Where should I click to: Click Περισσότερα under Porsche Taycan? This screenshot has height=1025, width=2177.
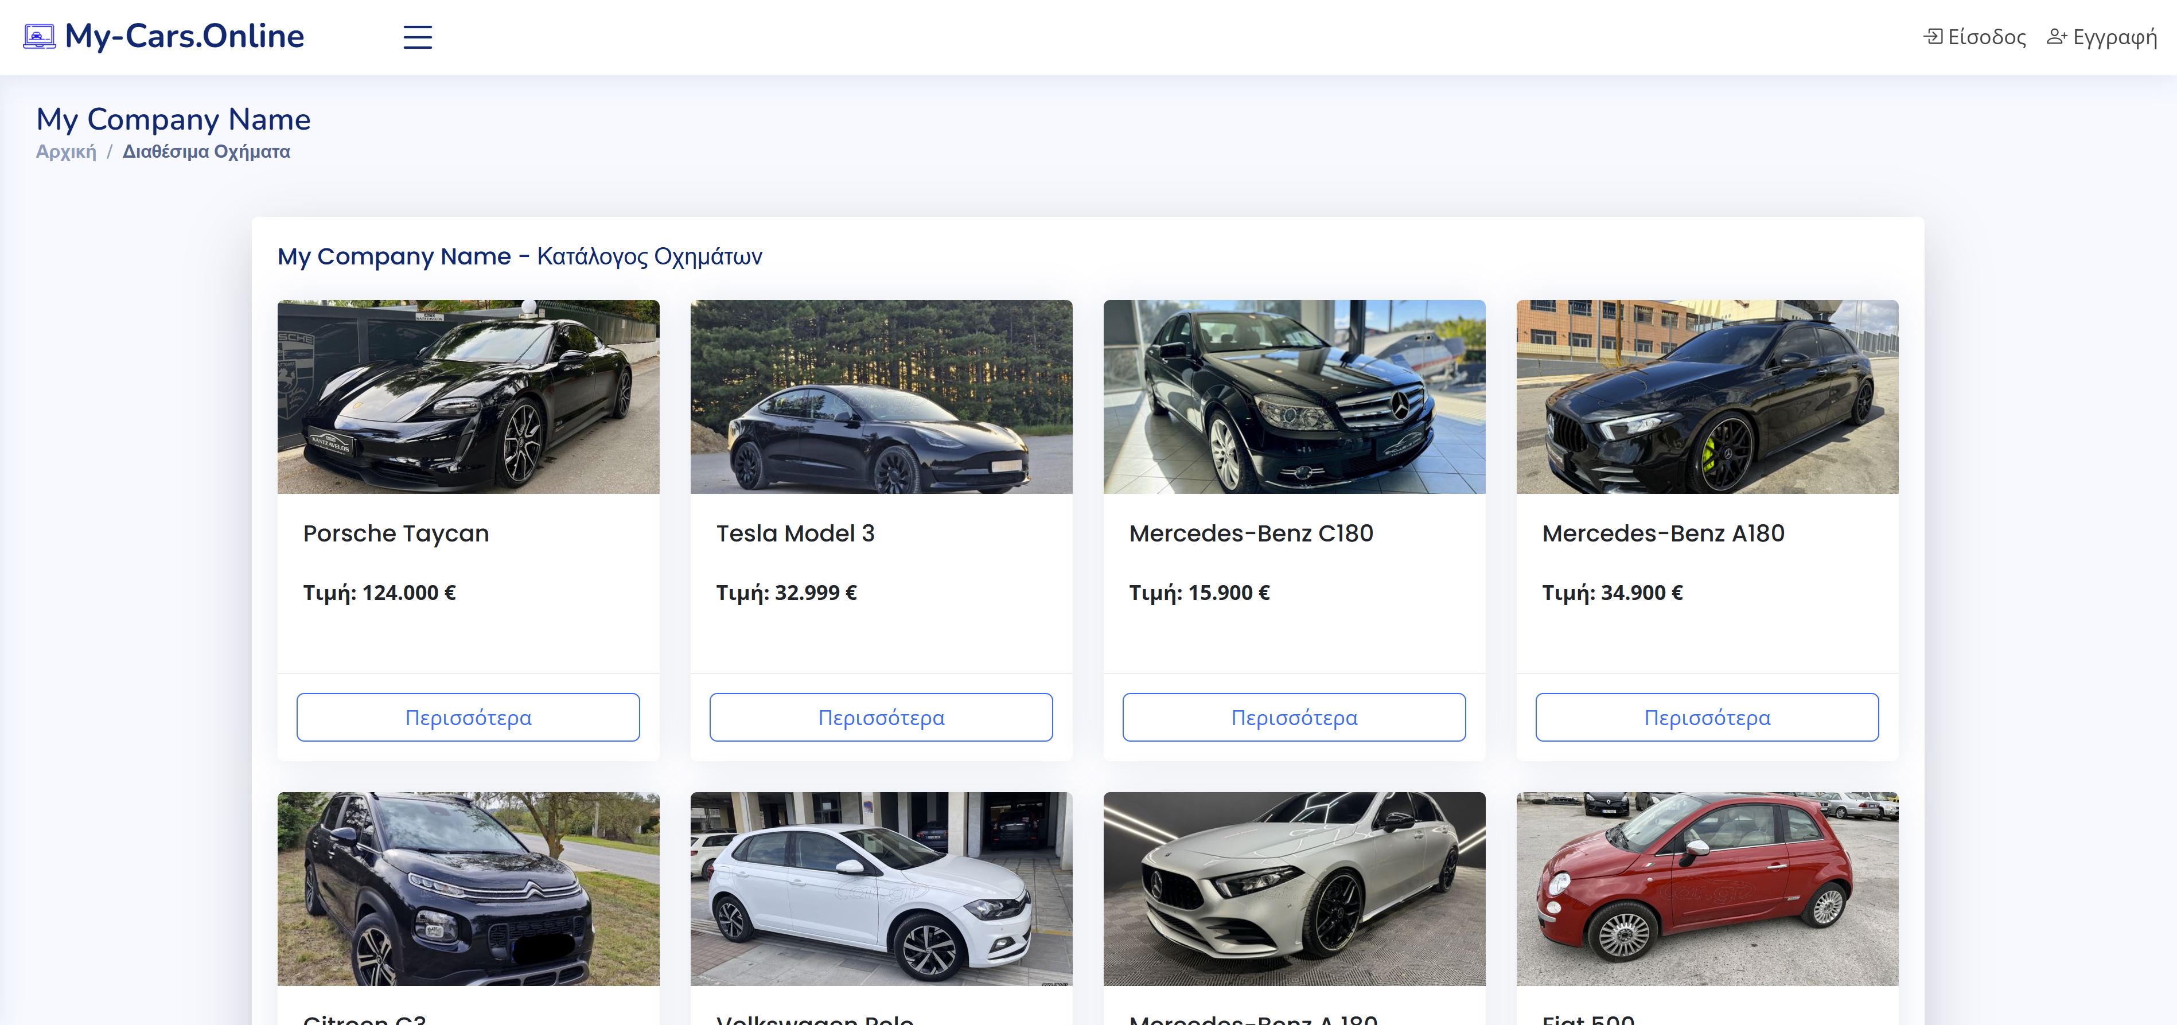[468, 718]
